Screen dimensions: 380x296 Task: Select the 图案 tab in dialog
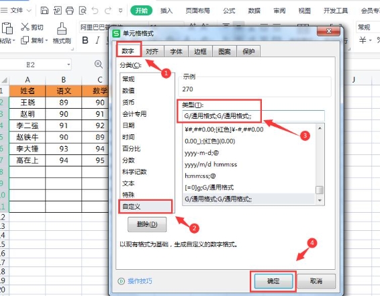[224, 52]
